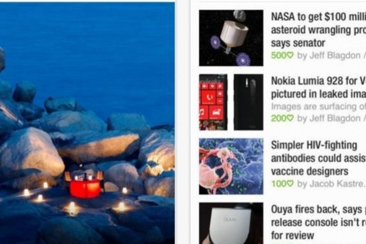This screenshot has width=366, height=244.
Task: Click the 'says senator' headline line
Action: (x=298, y=43)
